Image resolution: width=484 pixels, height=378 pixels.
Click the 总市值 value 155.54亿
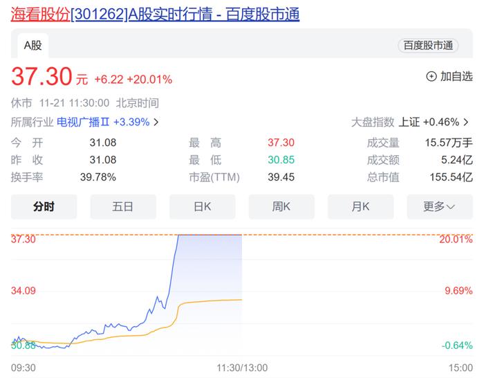click(451, 177)
